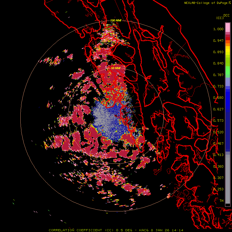Image resolution: width=232 pixels, height=232 pixels.
Task: Select the 0.893 scale value
Action: click(218, 52)
